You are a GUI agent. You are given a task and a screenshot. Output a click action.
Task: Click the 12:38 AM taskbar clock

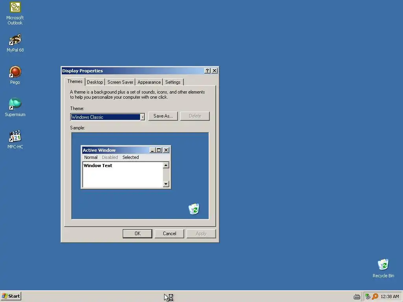(x=390, y=296)
